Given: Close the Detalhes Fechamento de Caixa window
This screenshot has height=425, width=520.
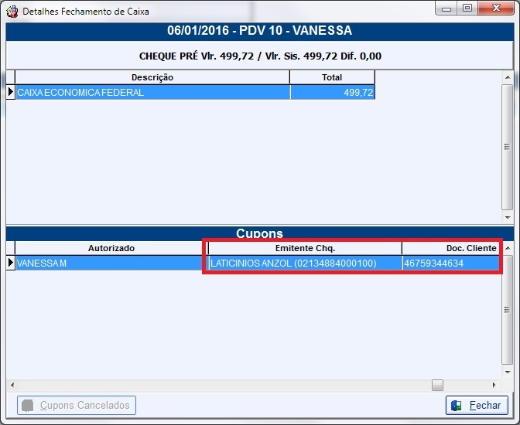Looking at the screenshot, I should [496, 8].
